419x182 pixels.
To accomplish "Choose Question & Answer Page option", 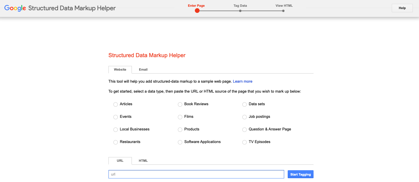I will coord(244,130).
